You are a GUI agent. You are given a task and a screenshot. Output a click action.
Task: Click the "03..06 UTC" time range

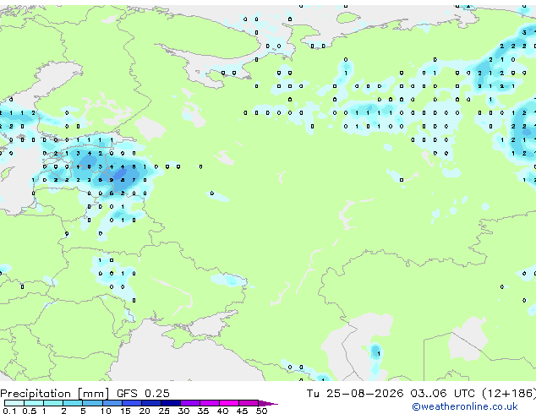point(443,394)
